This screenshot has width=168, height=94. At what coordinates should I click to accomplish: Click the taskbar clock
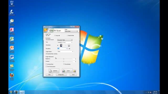pos(155,92)
